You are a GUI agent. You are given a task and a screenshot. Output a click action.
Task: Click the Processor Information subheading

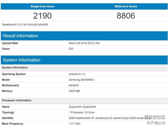pos(17,100)
